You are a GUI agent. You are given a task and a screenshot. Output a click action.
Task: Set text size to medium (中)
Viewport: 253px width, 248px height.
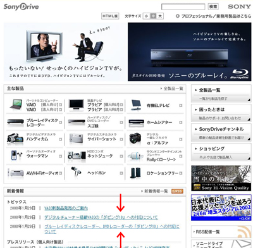[153, 16]
